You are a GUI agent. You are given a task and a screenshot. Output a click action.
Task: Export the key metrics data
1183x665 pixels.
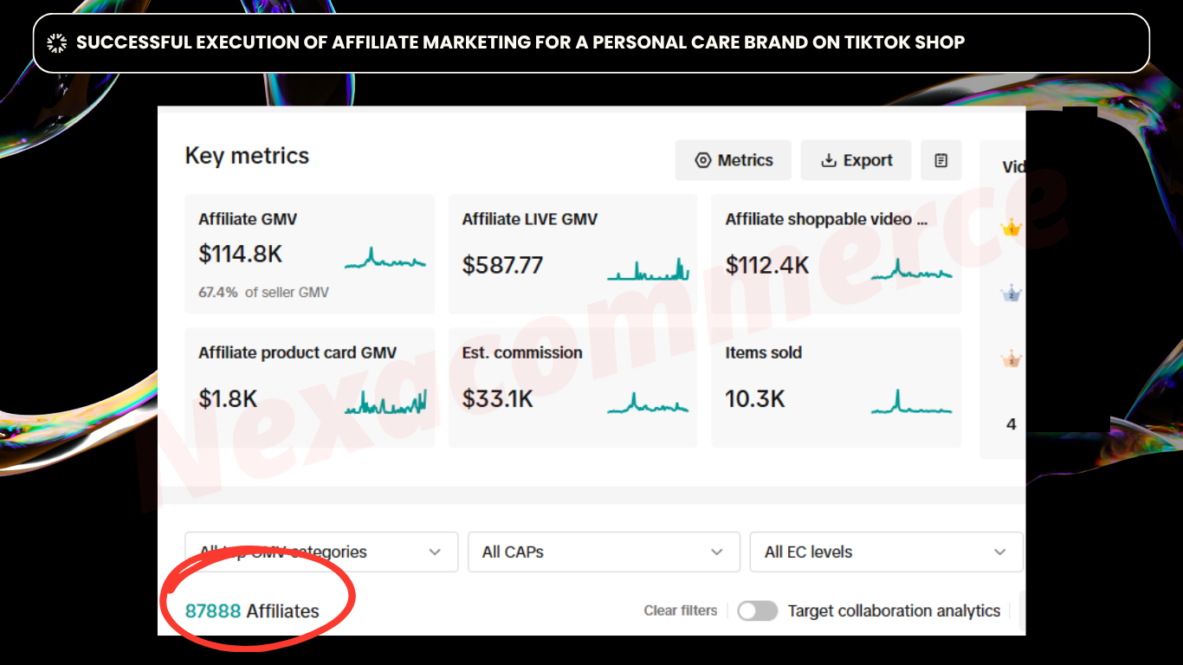pyautogui.click(x=856, y=160)
